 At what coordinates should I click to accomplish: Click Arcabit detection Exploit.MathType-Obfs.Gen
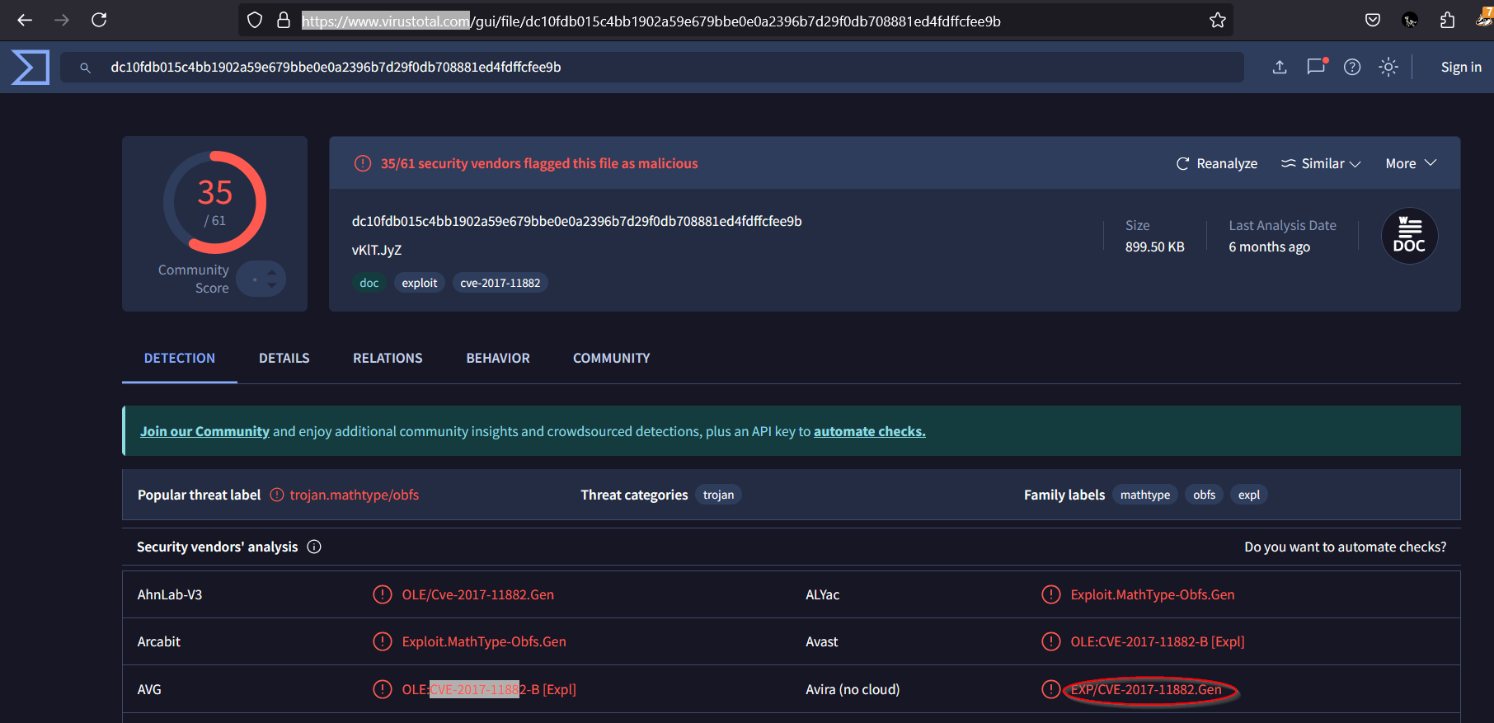click(x=484, y=641)
